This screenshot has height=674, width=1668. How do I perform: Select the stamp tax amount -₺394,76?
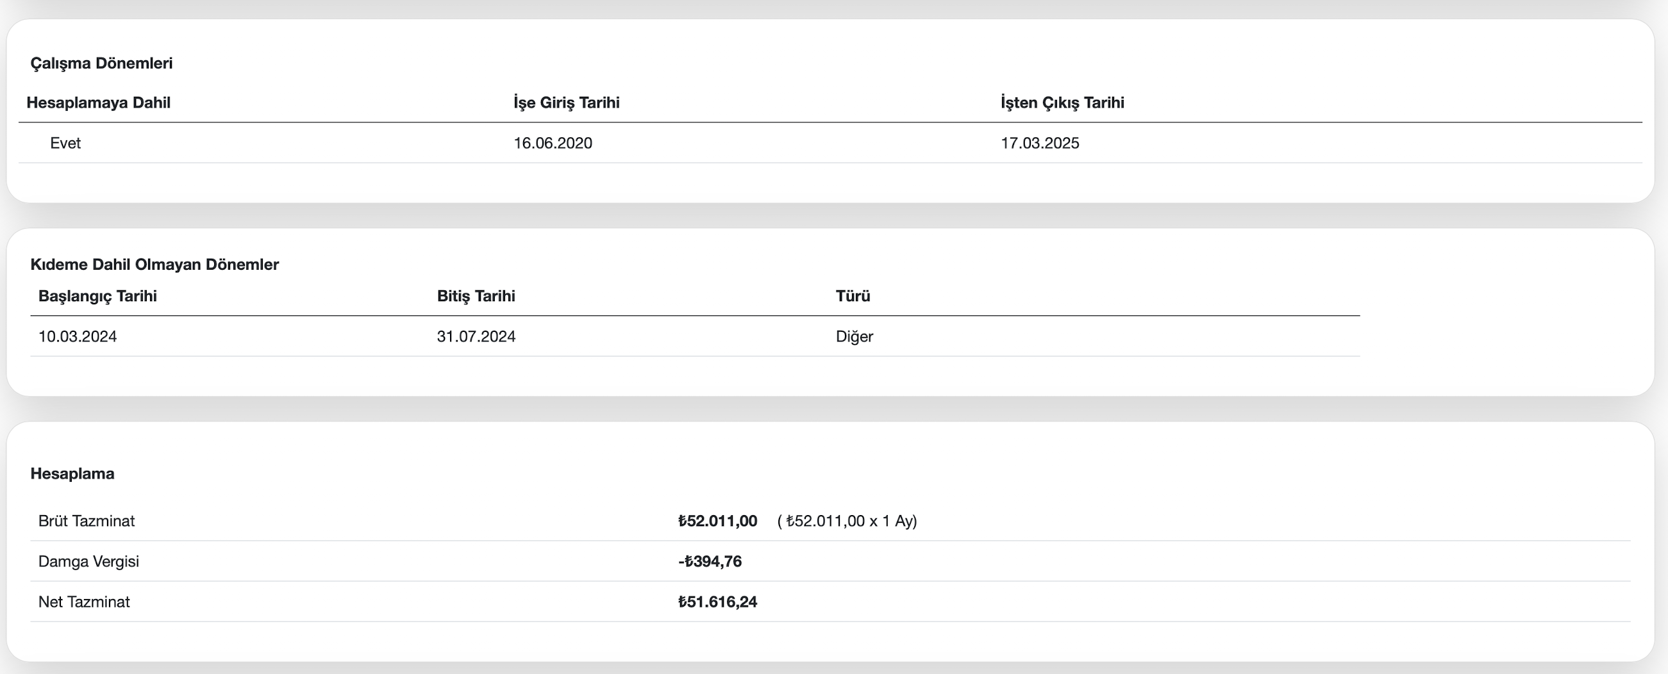point(710,561)
